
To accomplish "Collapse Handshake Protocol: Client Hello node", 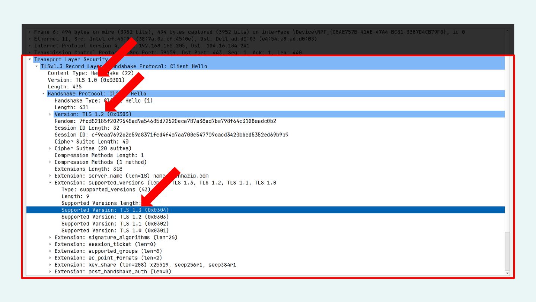I will coord(44,94).
